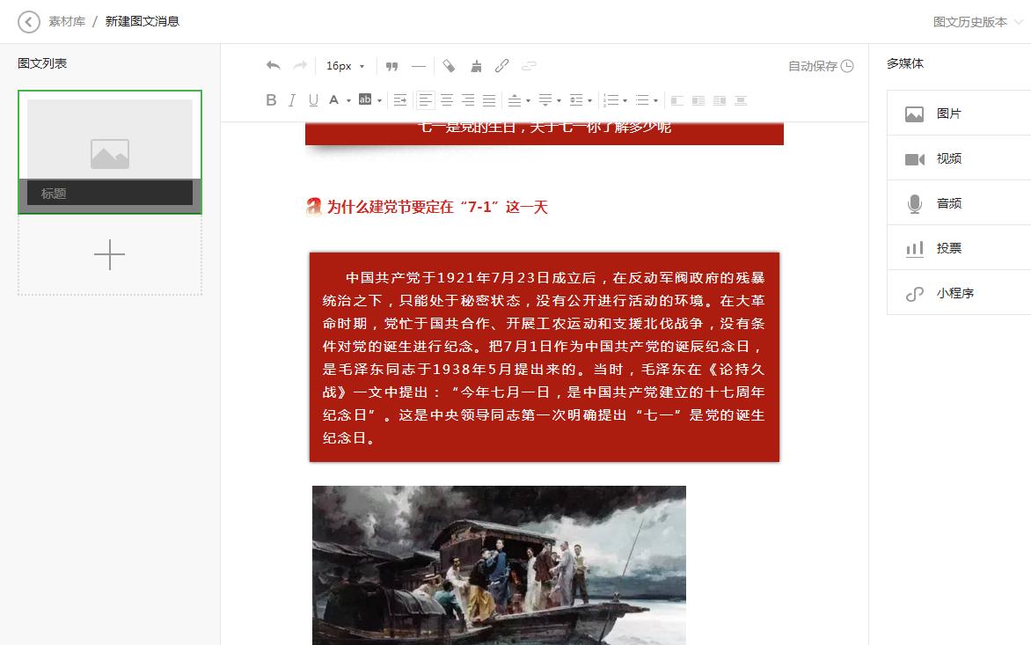Image resolution: width=1031 pixels, height=645 pixels.
Task: Open the ordered list style dropdown
Action: [624, 99]
